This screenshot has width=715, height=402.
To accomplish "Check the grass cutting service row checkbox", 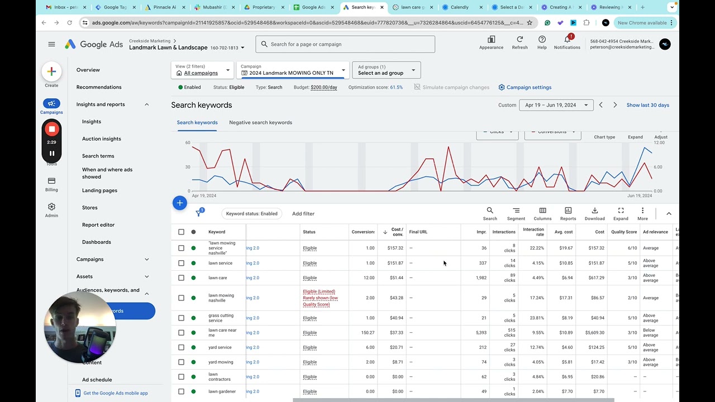I will 181,318.
